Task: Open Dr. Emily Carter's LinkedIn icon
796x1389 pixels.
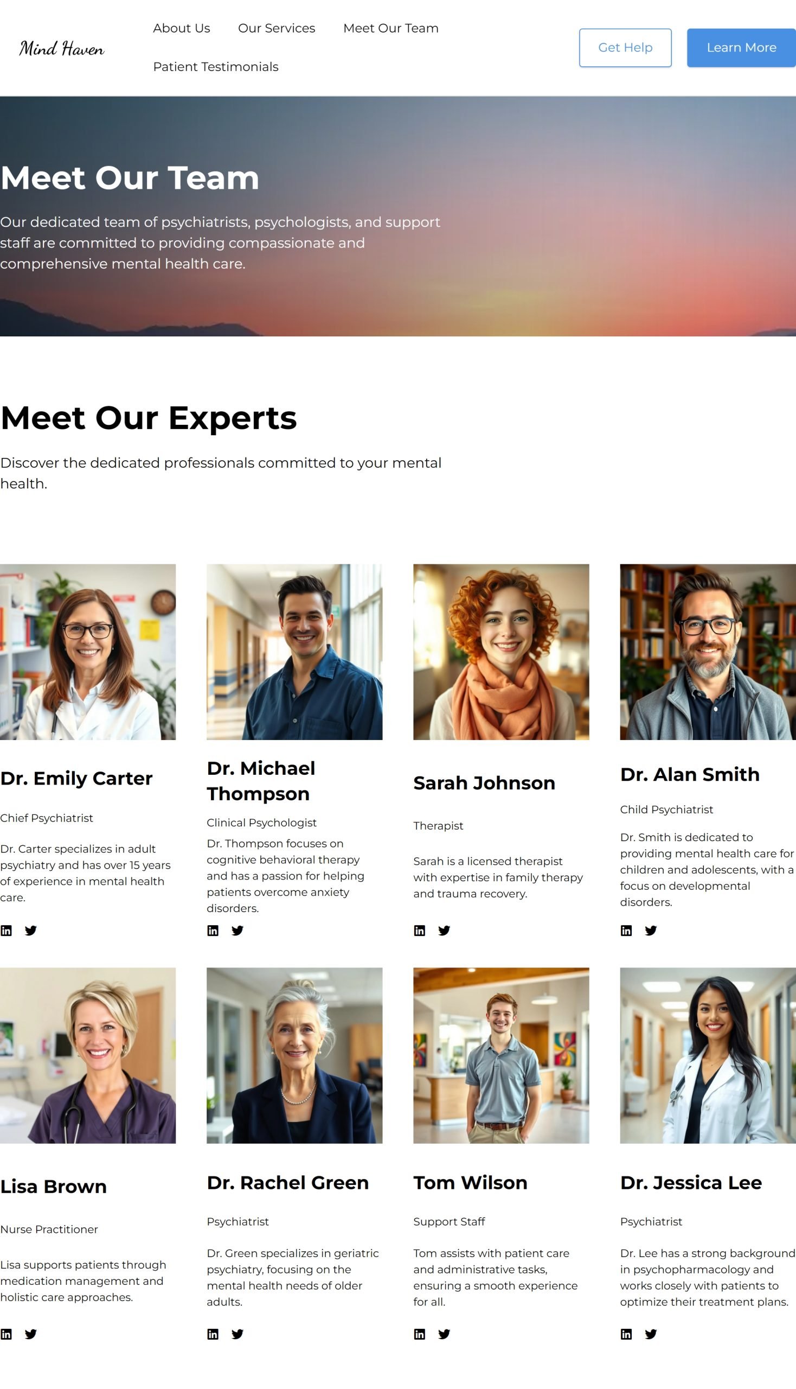Action: (x=6, y=931)
